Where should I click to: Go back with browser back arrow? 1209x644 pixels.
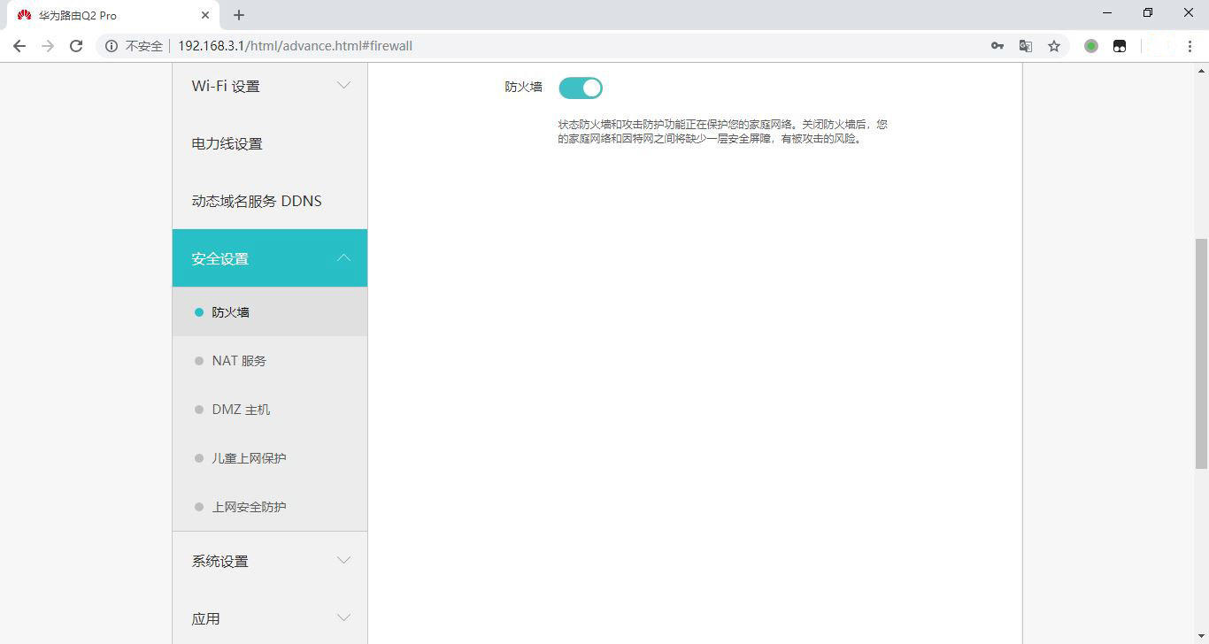19,46
